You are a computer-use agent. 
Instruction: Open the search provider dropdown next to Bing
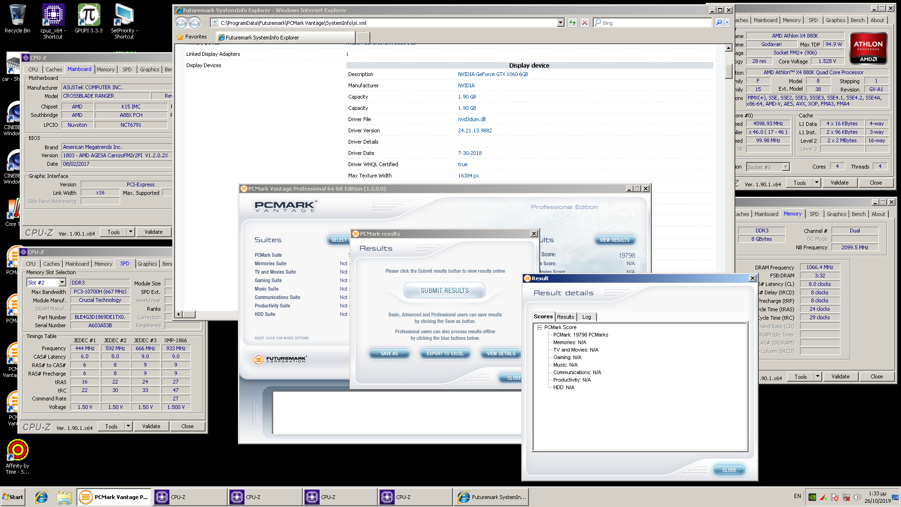point(727,23)
